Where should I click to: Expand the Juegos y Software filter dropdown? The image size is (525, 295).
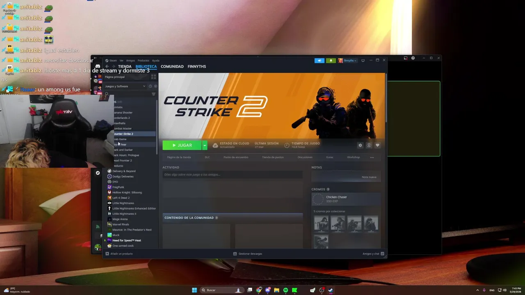tap(125, 86)
